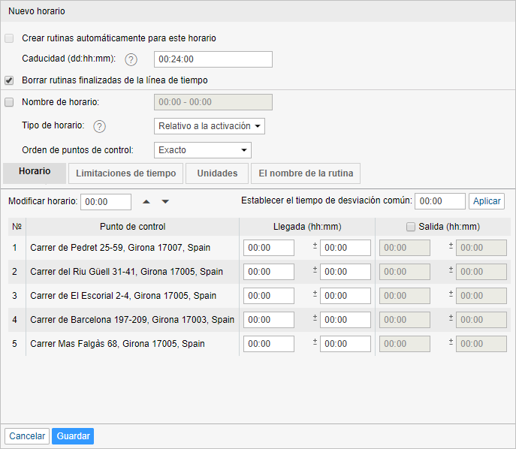This screenshot has width=516, height=449.
Task: Focus the Modificar horario time field
Action: (x=105, y=202)
